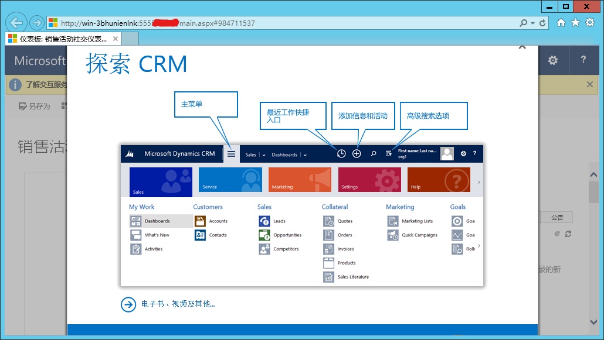Open the favorites star icon
604x340 pixels.
575,23
